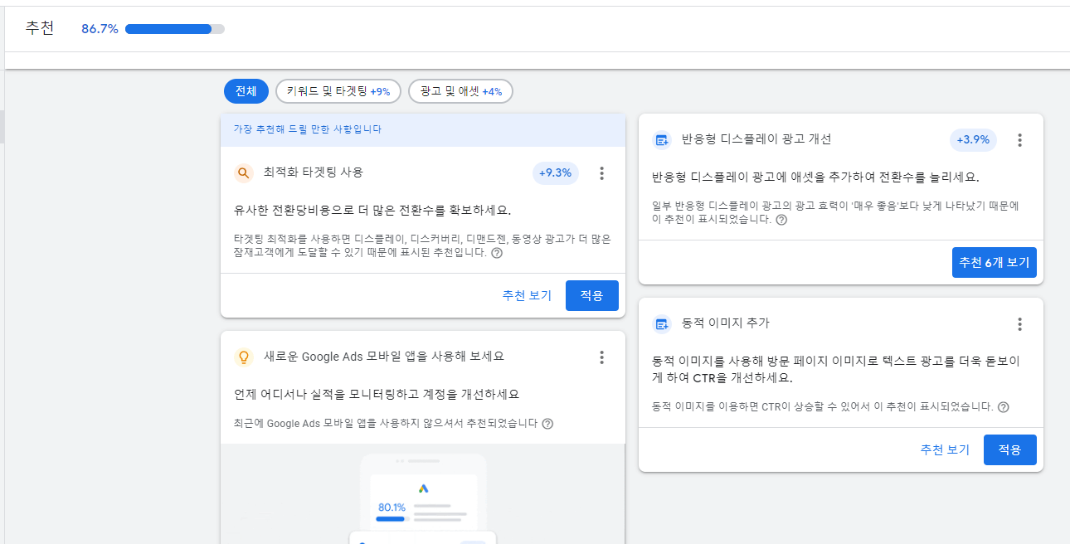Click the 86.7% optimization score value

click(100, 29)
